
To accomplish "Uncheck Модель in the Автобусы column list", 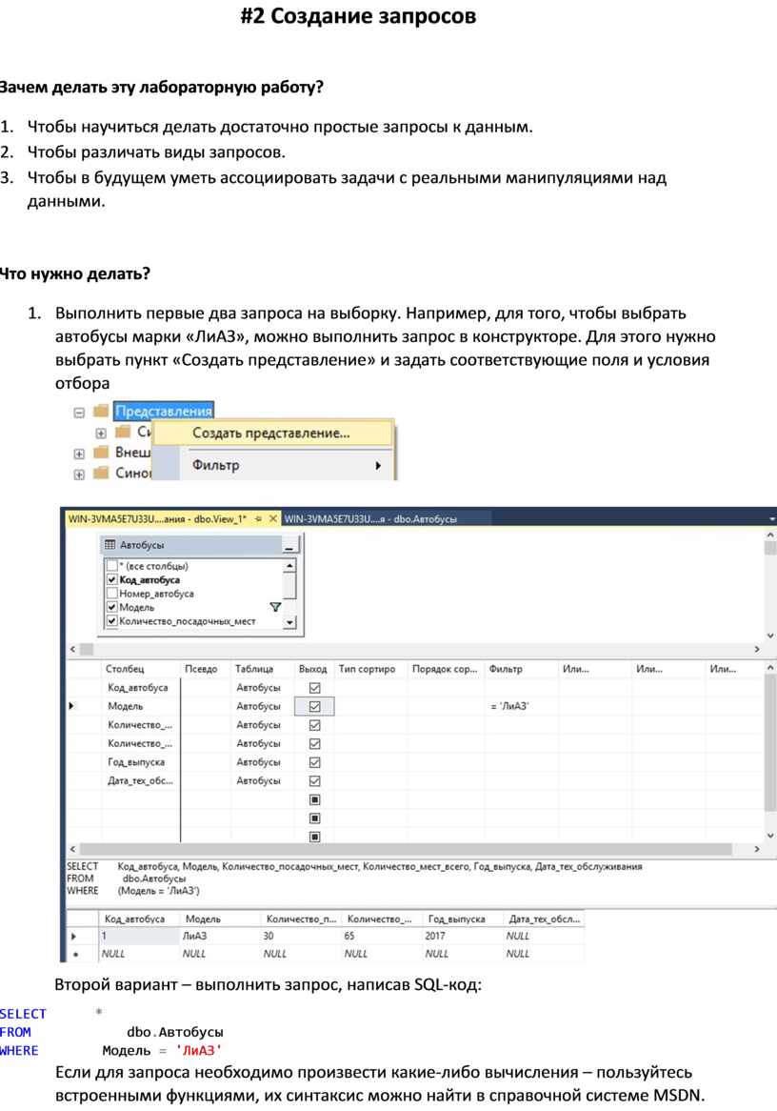I will click(x=111, y=607).
